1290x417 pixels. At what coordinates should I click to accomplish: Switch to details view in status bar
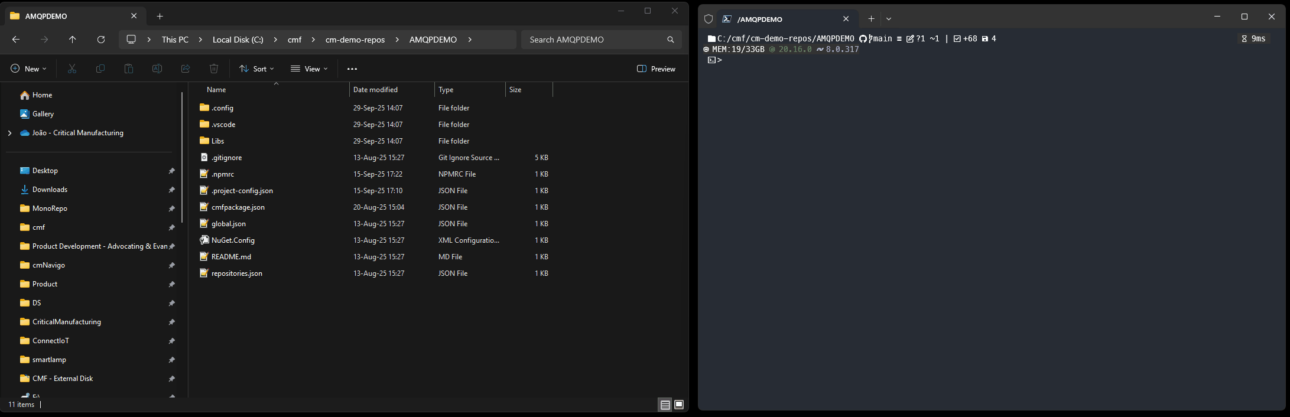[665, 405]
